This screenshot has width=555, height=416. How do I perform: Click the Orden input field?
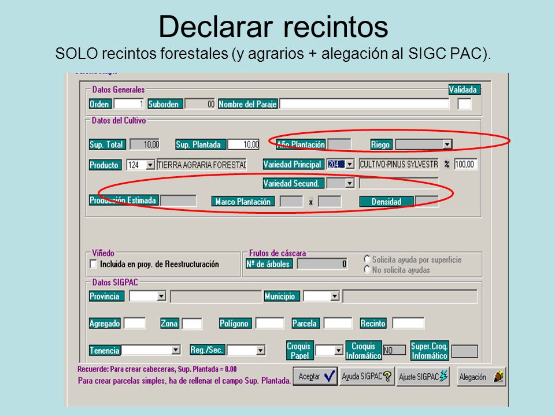(128, 104)
